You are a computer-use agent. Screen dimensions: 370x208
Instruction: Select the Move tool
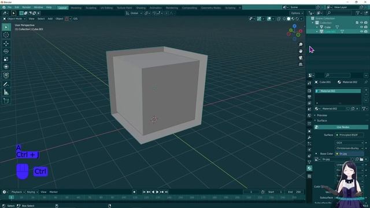(x=6, y=43)
